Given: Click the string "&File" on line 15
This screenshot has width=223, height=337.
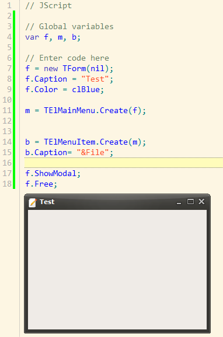Looking at the screenshot, I should [93, 153].
